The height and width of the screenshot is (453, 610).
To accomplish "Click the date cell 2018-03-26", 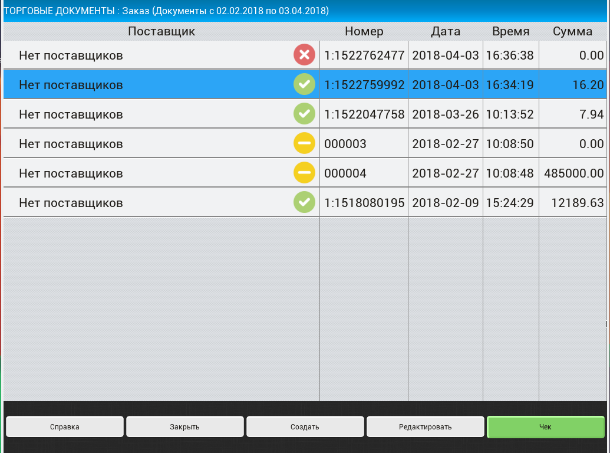I will 446,114.
